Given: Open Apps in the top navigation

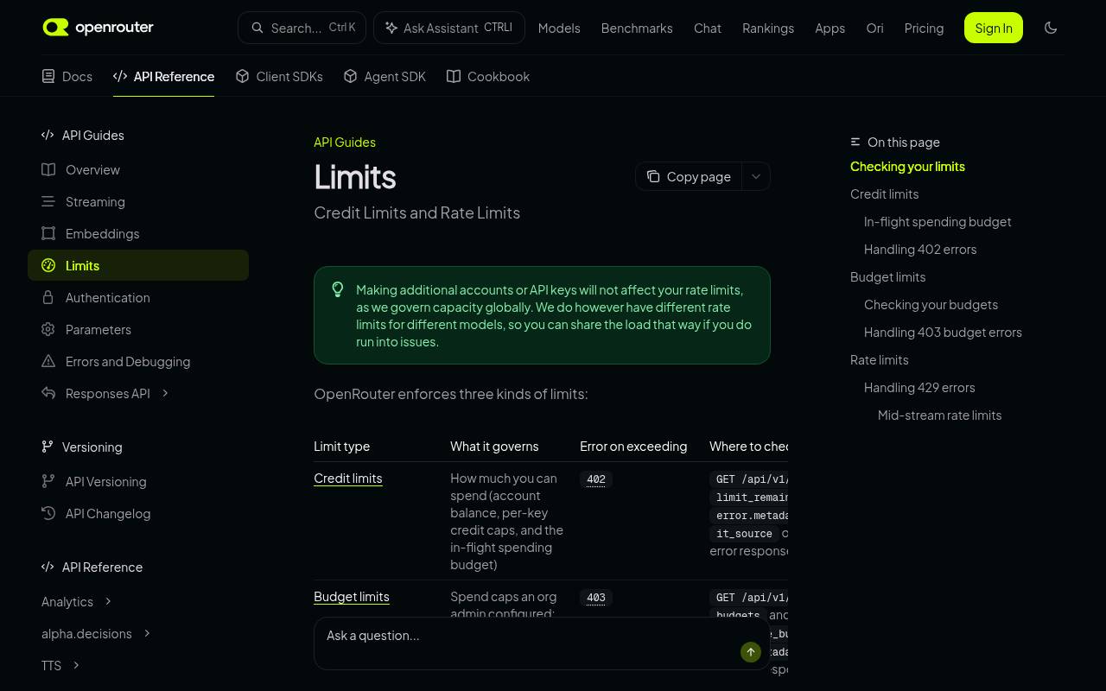Looking at the screenshot, I should 830,28.
